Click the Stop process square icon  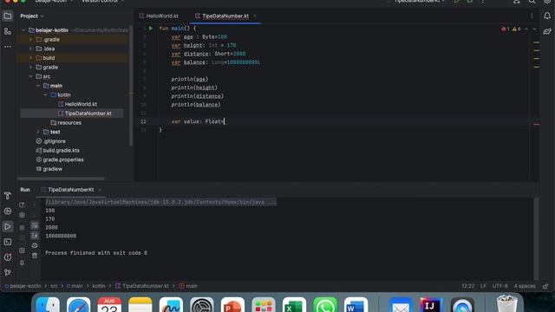click(x=22, y=227)
